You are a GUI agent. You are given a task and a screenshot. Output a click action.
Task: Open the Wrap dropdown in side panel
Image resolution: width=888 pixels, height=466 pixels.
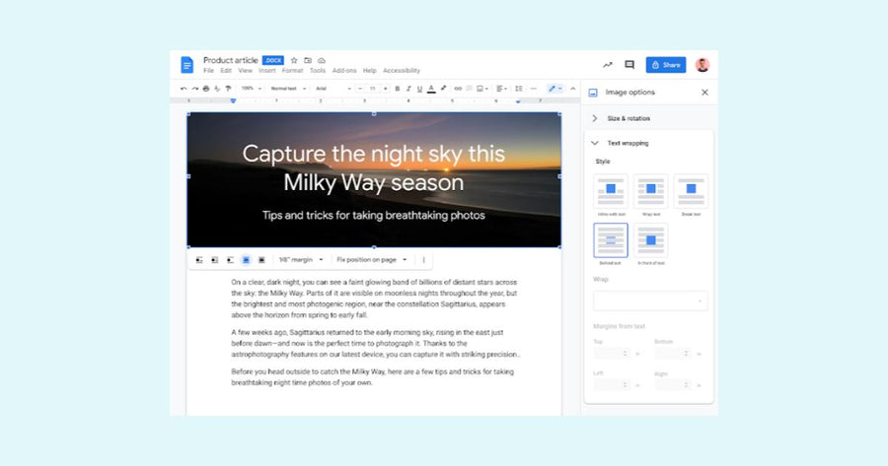click(650, 300)
